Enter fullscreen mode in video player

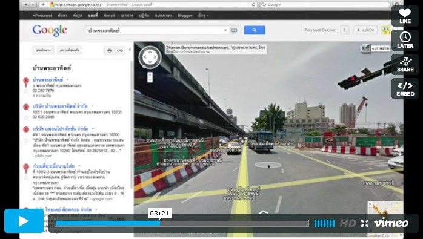coord(365,223)
